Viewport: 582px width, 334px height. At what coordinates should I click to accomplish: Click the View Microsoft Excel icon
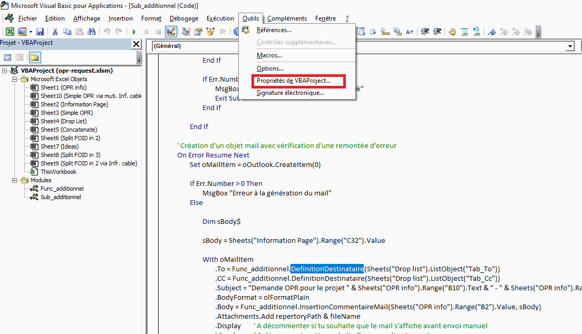9,32
